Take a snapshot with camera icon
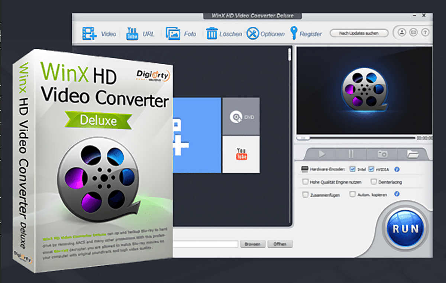Image resolution: width=446 pixels, height=283 pixels. (x=382, y=154)
